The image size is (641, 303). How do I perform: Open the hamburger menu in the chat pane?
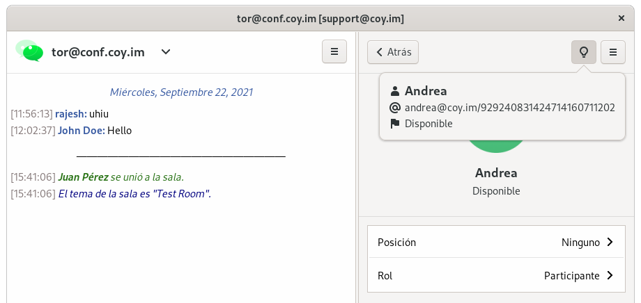click(334, 51)
